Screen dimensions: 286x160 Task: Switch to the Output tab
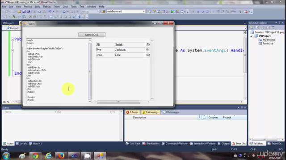(x=223, y=144)
